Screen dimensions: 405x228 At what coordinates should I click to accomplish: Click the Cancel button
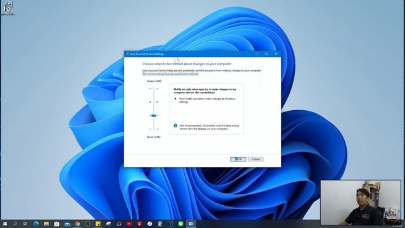256,159
